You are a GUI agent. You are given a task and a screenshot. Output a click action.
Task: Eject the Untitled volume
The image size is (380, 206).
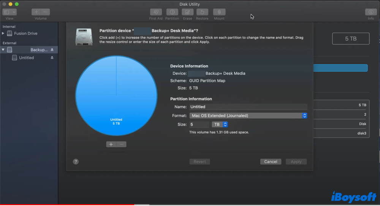pyautogui.click(x=52, y=58)
